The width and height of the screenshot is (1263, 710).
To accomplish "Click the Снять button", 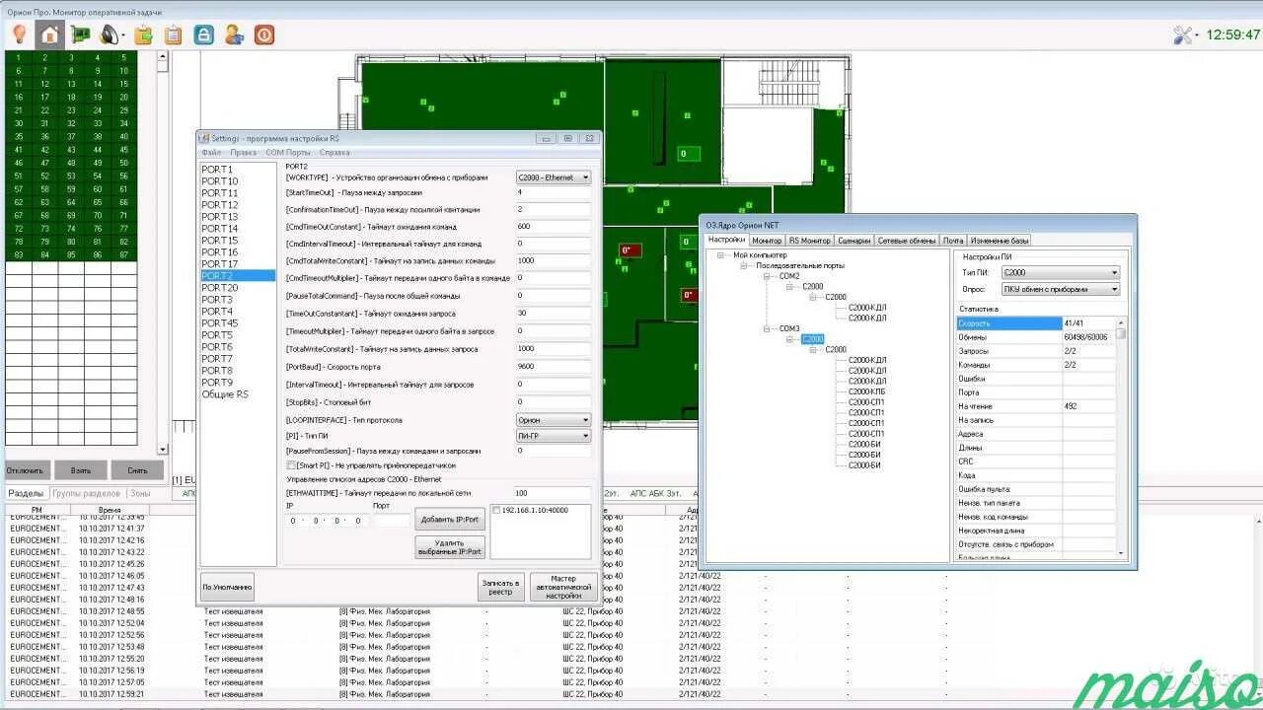I will click(137, 470).
